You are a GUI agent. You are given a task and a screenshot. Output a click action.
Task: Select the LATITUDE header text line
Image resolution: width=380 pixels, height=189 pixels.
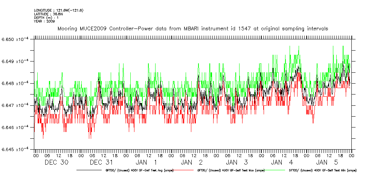[x=47, y=14]
